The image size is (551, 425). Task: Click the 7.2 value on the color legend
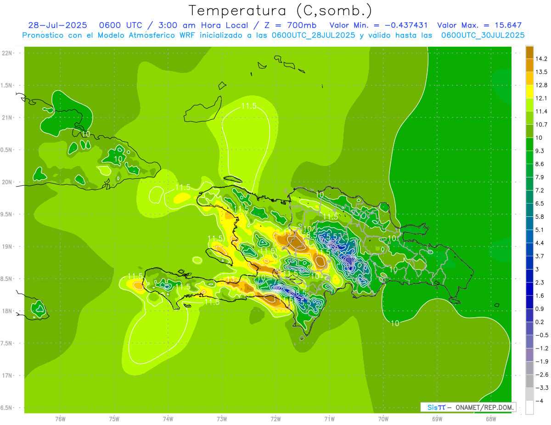click(x=540, y=190)
